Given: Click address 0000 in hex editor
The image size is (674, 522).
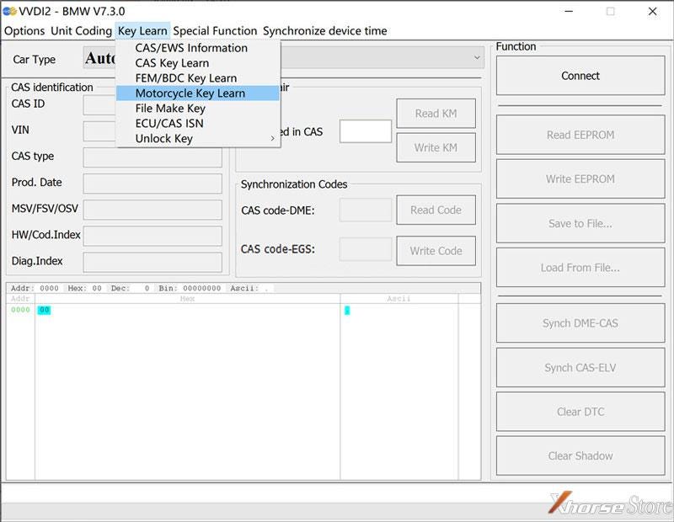Looking at the screenshot, I should point(20,310).
